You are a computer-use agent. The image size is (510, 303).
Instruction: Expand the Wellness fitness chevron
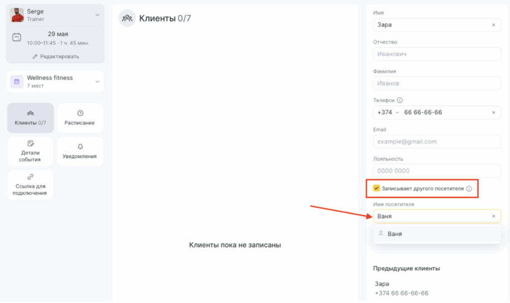(x=97, y=82)
